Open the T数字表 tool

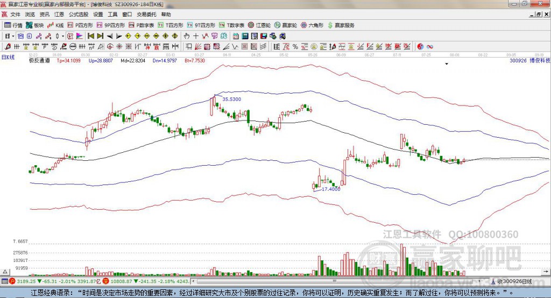point(231,25)
